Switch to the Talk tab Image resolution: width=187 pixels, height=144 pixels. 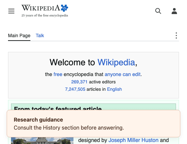point(40,35)
